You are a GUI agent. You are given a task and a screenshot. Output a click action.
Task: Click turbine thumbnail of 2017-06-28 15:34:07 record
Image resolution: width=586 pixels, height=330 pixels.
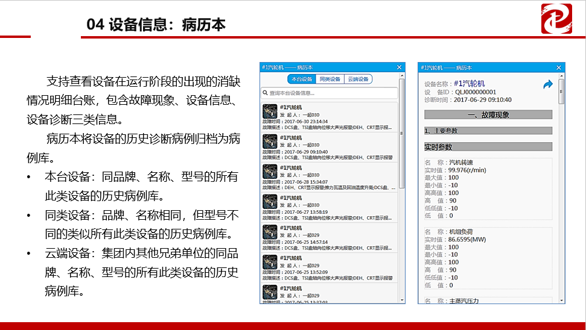coord(270,172)
